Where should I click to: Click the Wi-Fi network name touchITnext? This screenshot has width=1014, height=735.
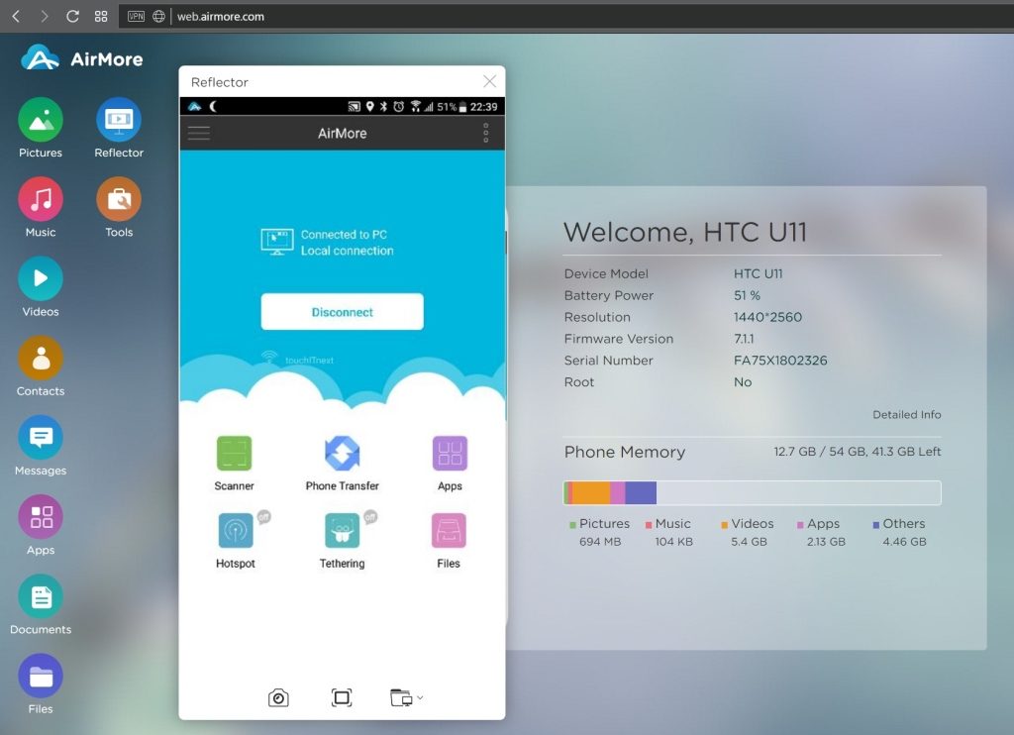click(x=309, y=361)
